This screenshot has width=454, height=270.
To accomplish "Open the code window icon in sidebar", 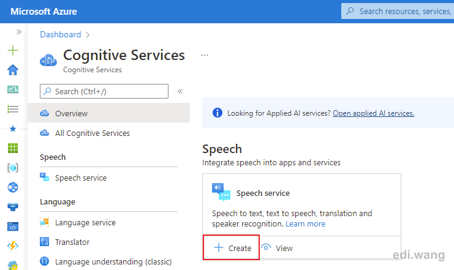I will [13, 227].
